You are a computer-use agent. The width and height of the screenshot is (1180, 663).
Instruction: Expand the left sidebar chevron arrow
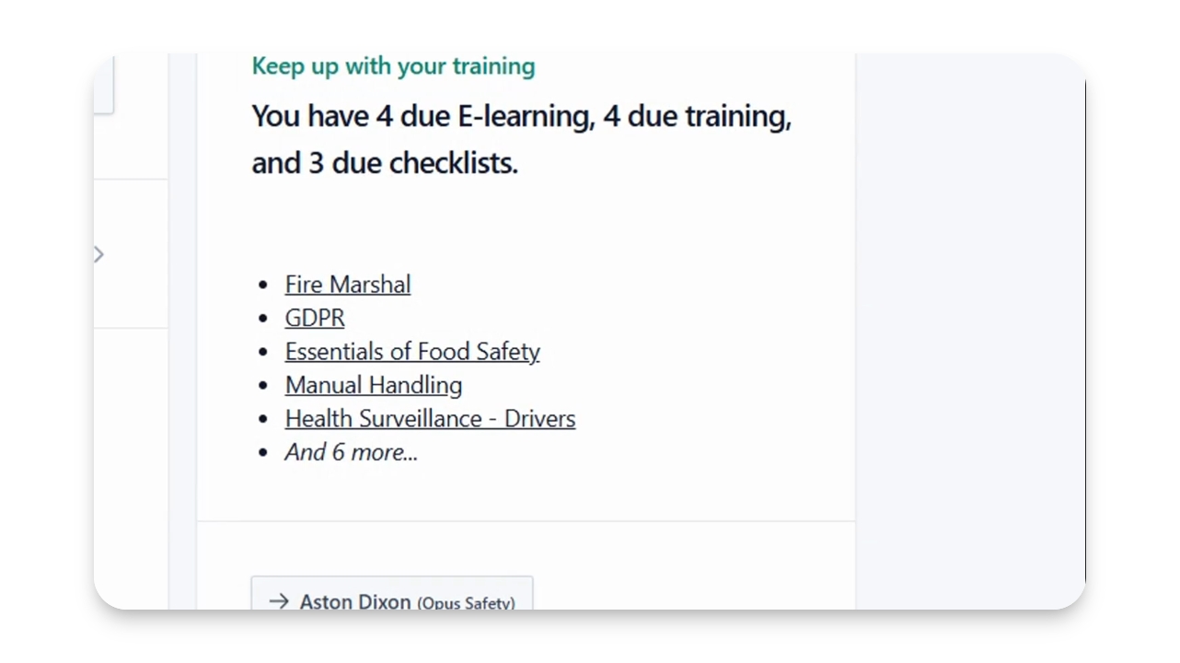pos(99,254)
